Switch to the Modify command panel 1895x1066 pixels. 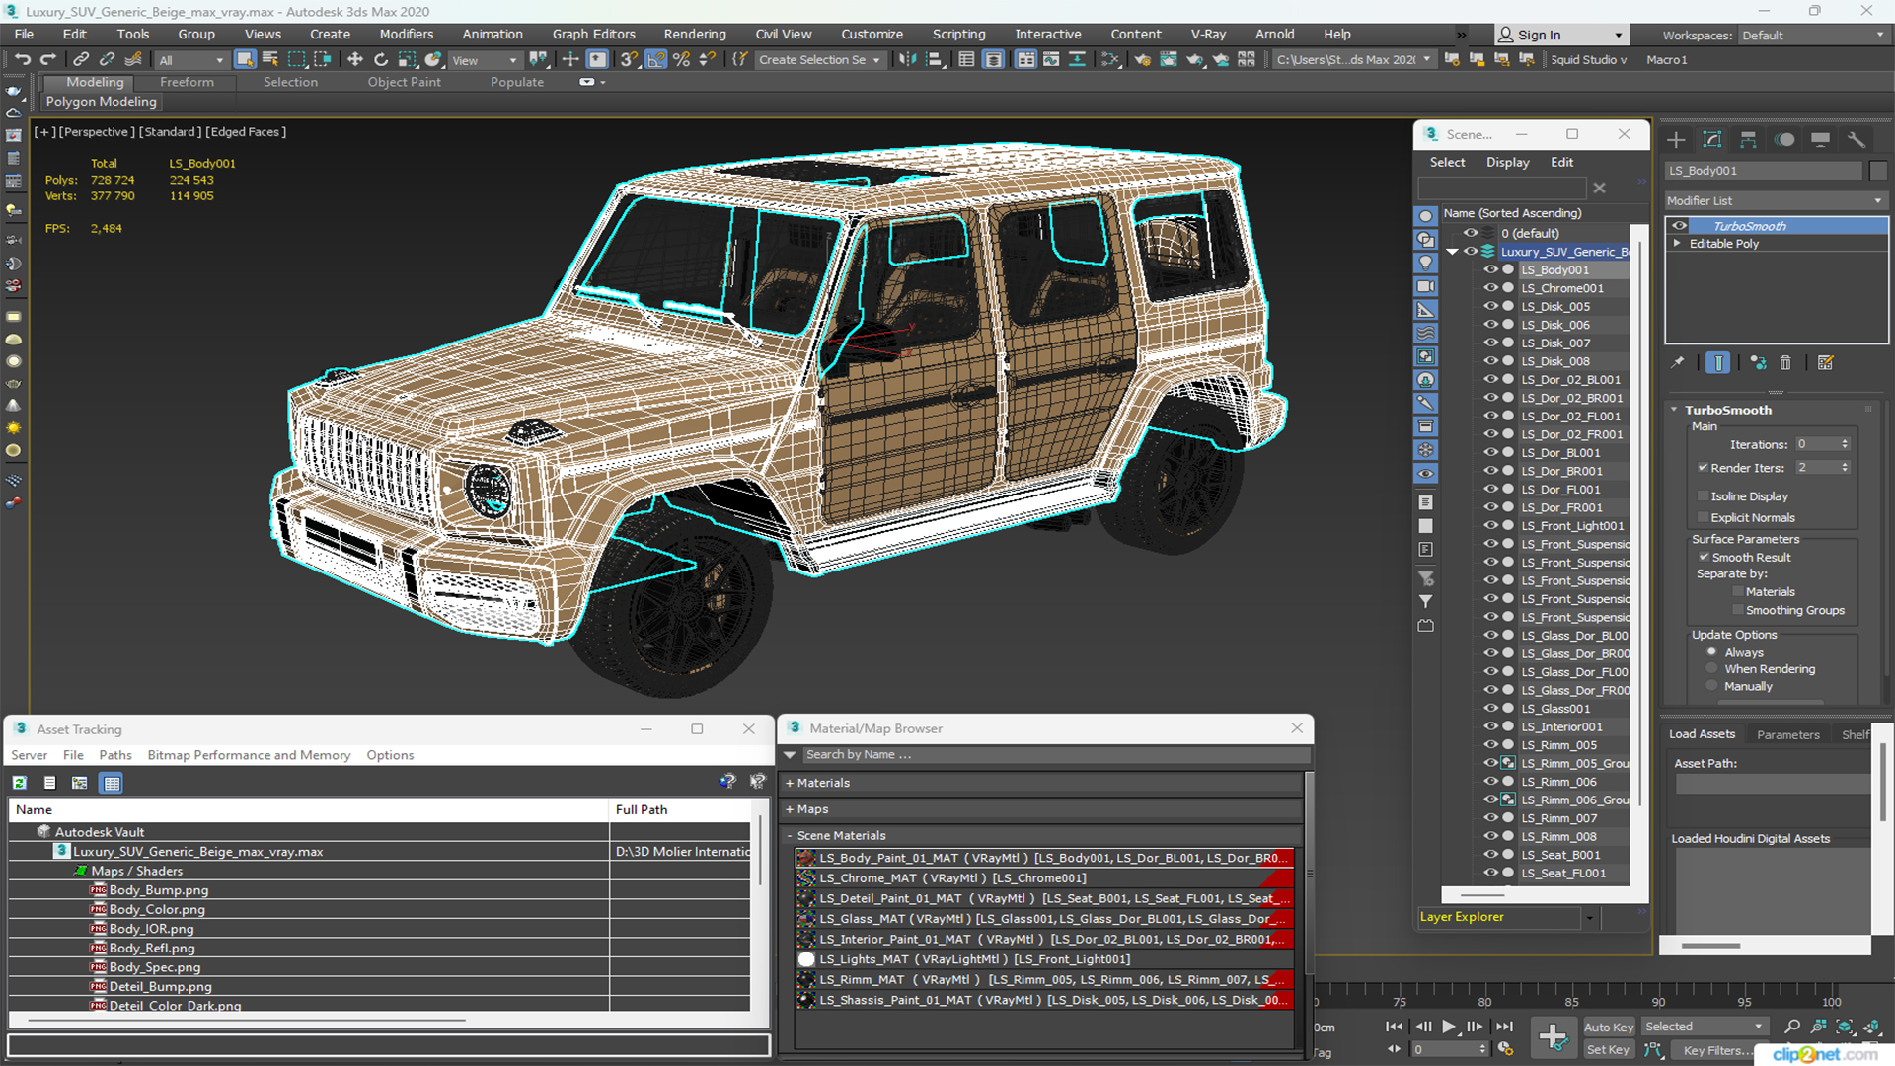(1712, 140)
